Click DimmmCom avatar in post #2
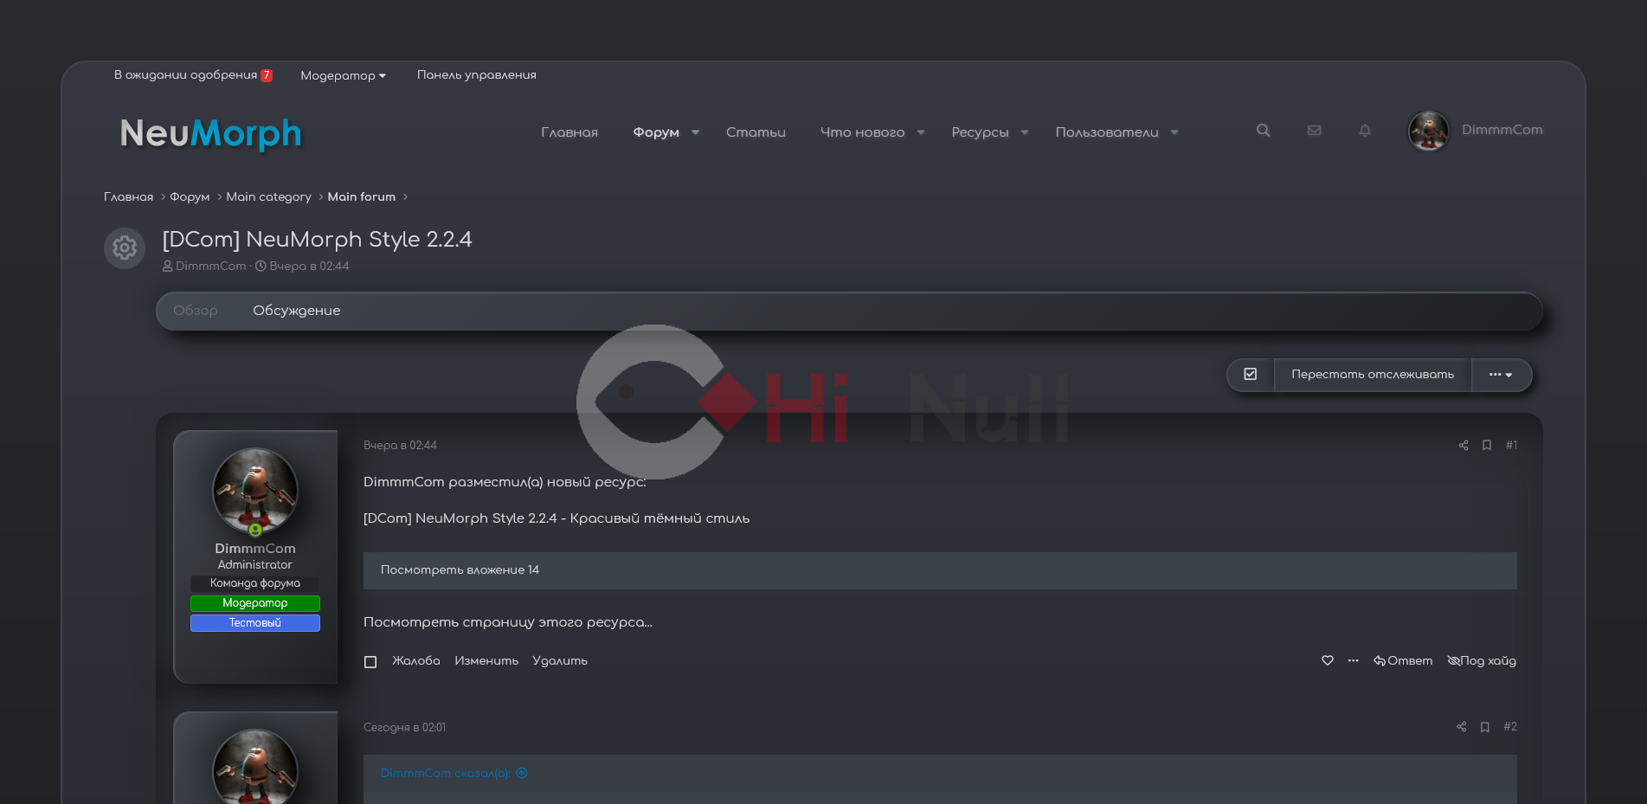The height and width of the screenshot is (804, 1647). [x=255, y=767]
